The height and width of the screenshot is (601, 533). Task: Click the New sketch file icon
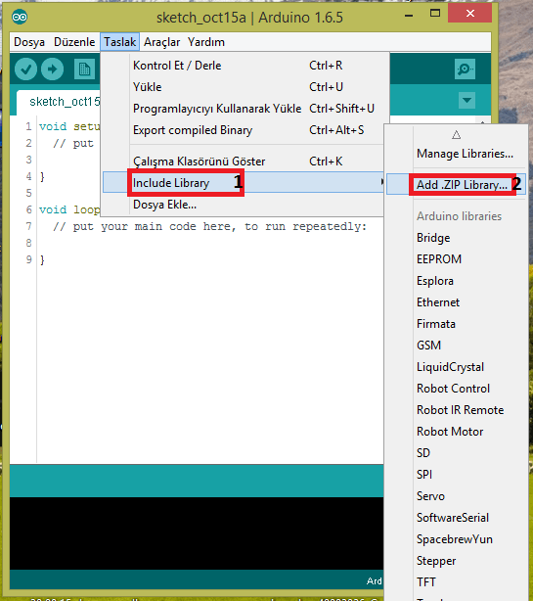pyautogui.click(x=84, y=69)
